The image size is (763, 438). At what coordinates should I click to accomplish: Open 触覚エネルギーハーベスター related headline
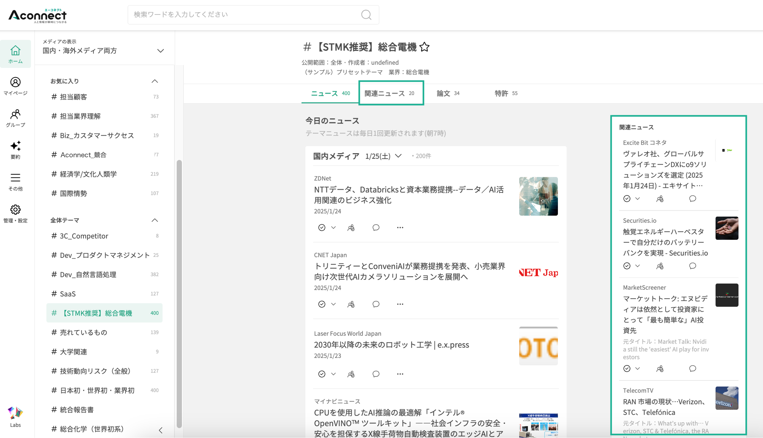[665, 242]
